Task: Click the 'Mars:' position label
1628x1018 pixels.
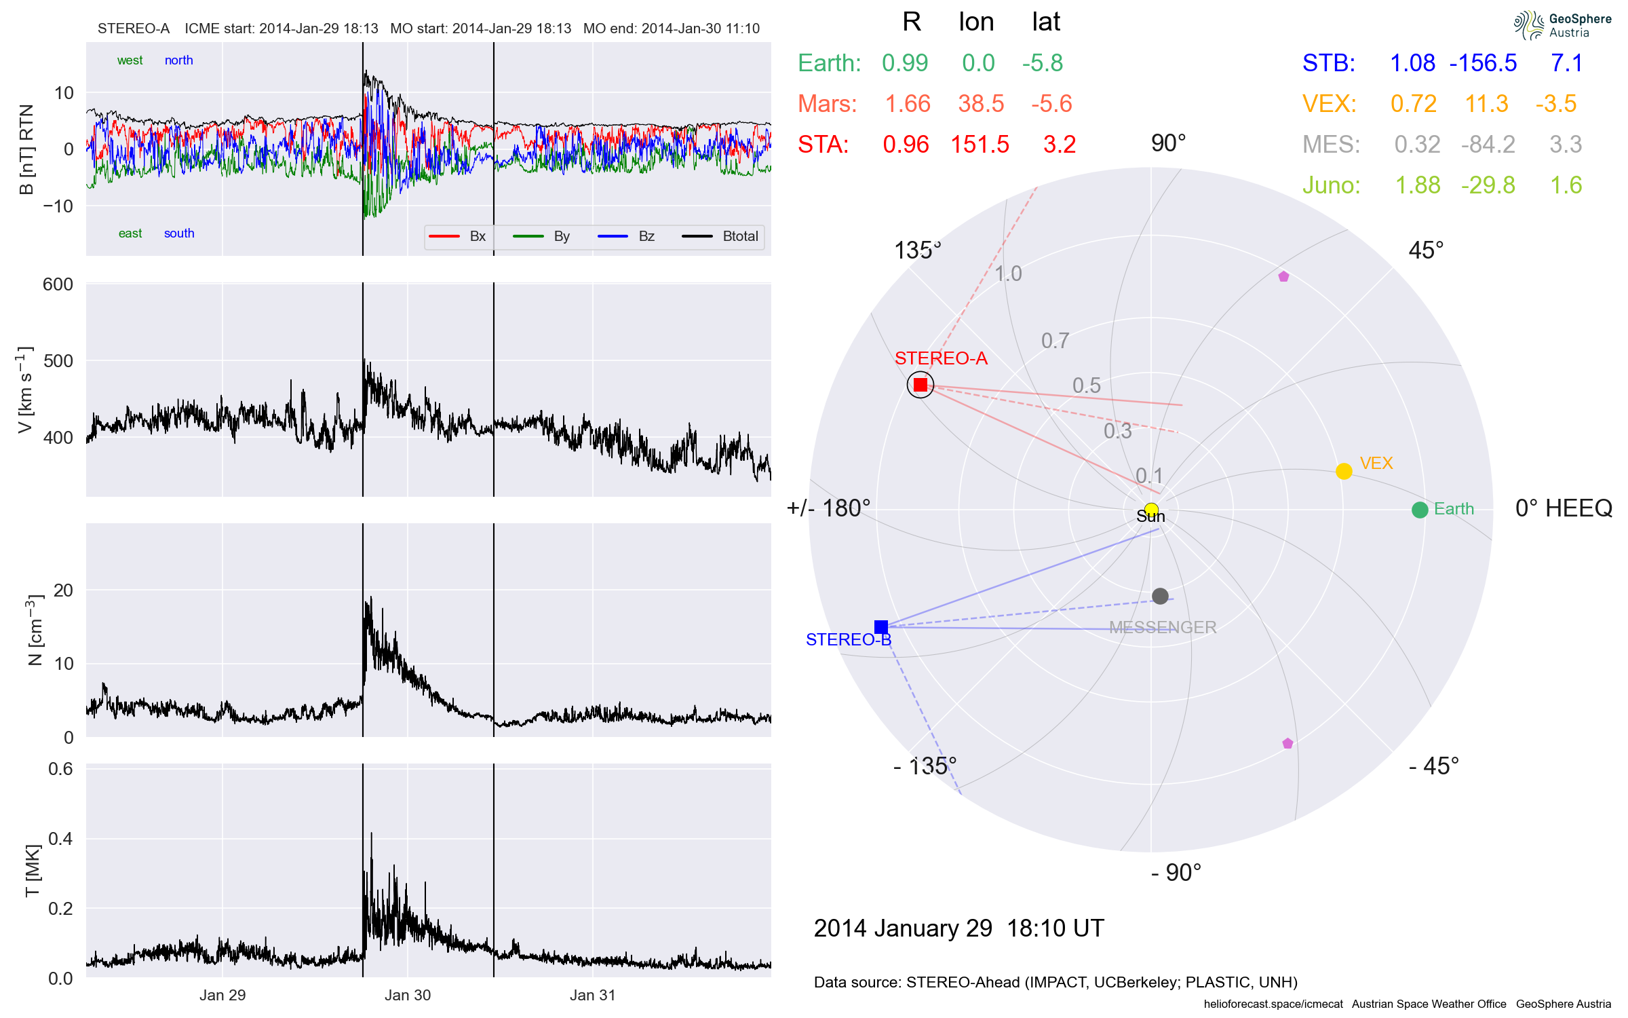Action: [x=827, y=104]
